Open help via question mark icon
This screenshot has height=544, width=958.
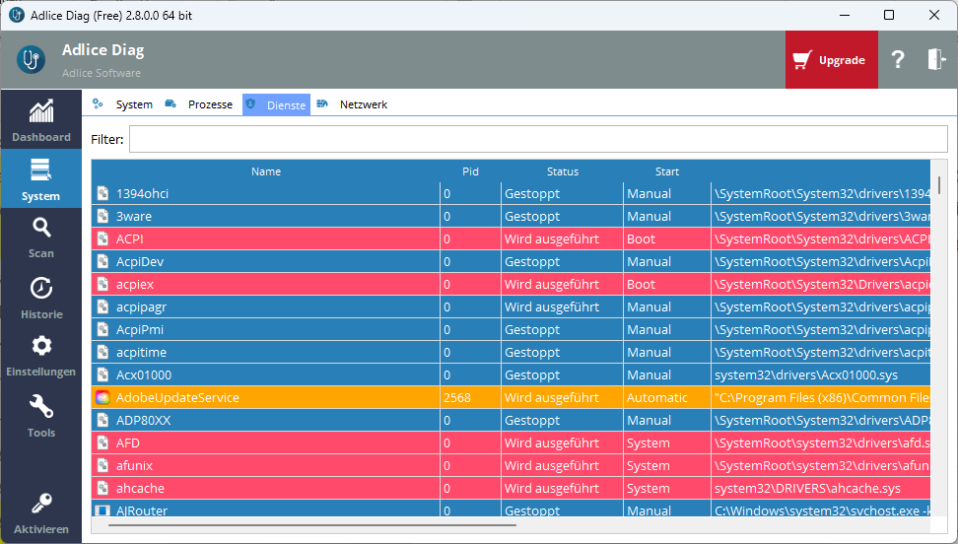click(898, 59)
